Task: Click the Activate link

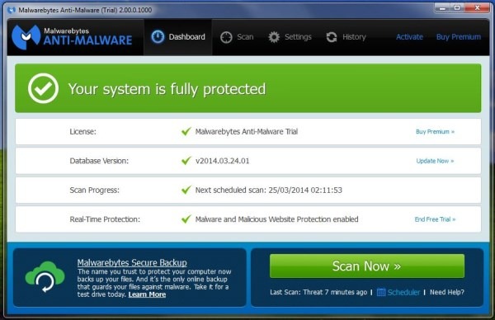Action: click(409, 37)
